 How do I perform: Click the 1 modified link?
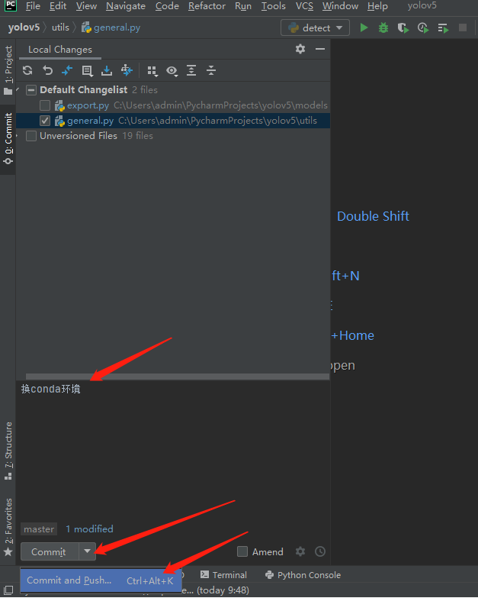click(x=89, y=529)
